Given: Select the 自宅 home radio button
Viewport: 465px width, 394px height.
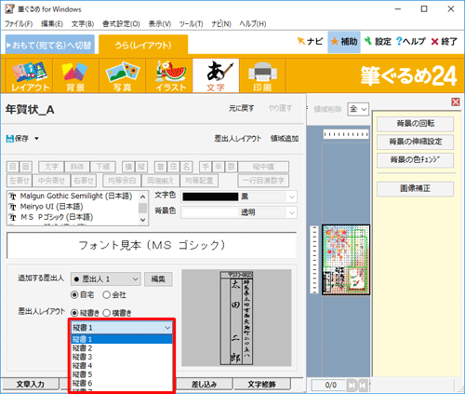Looking at the screenshot, I should (74, 294).
